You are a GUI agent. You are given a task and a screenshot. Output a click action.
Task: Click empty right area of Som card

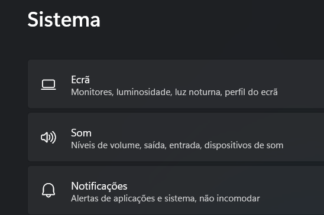(304, 137)
